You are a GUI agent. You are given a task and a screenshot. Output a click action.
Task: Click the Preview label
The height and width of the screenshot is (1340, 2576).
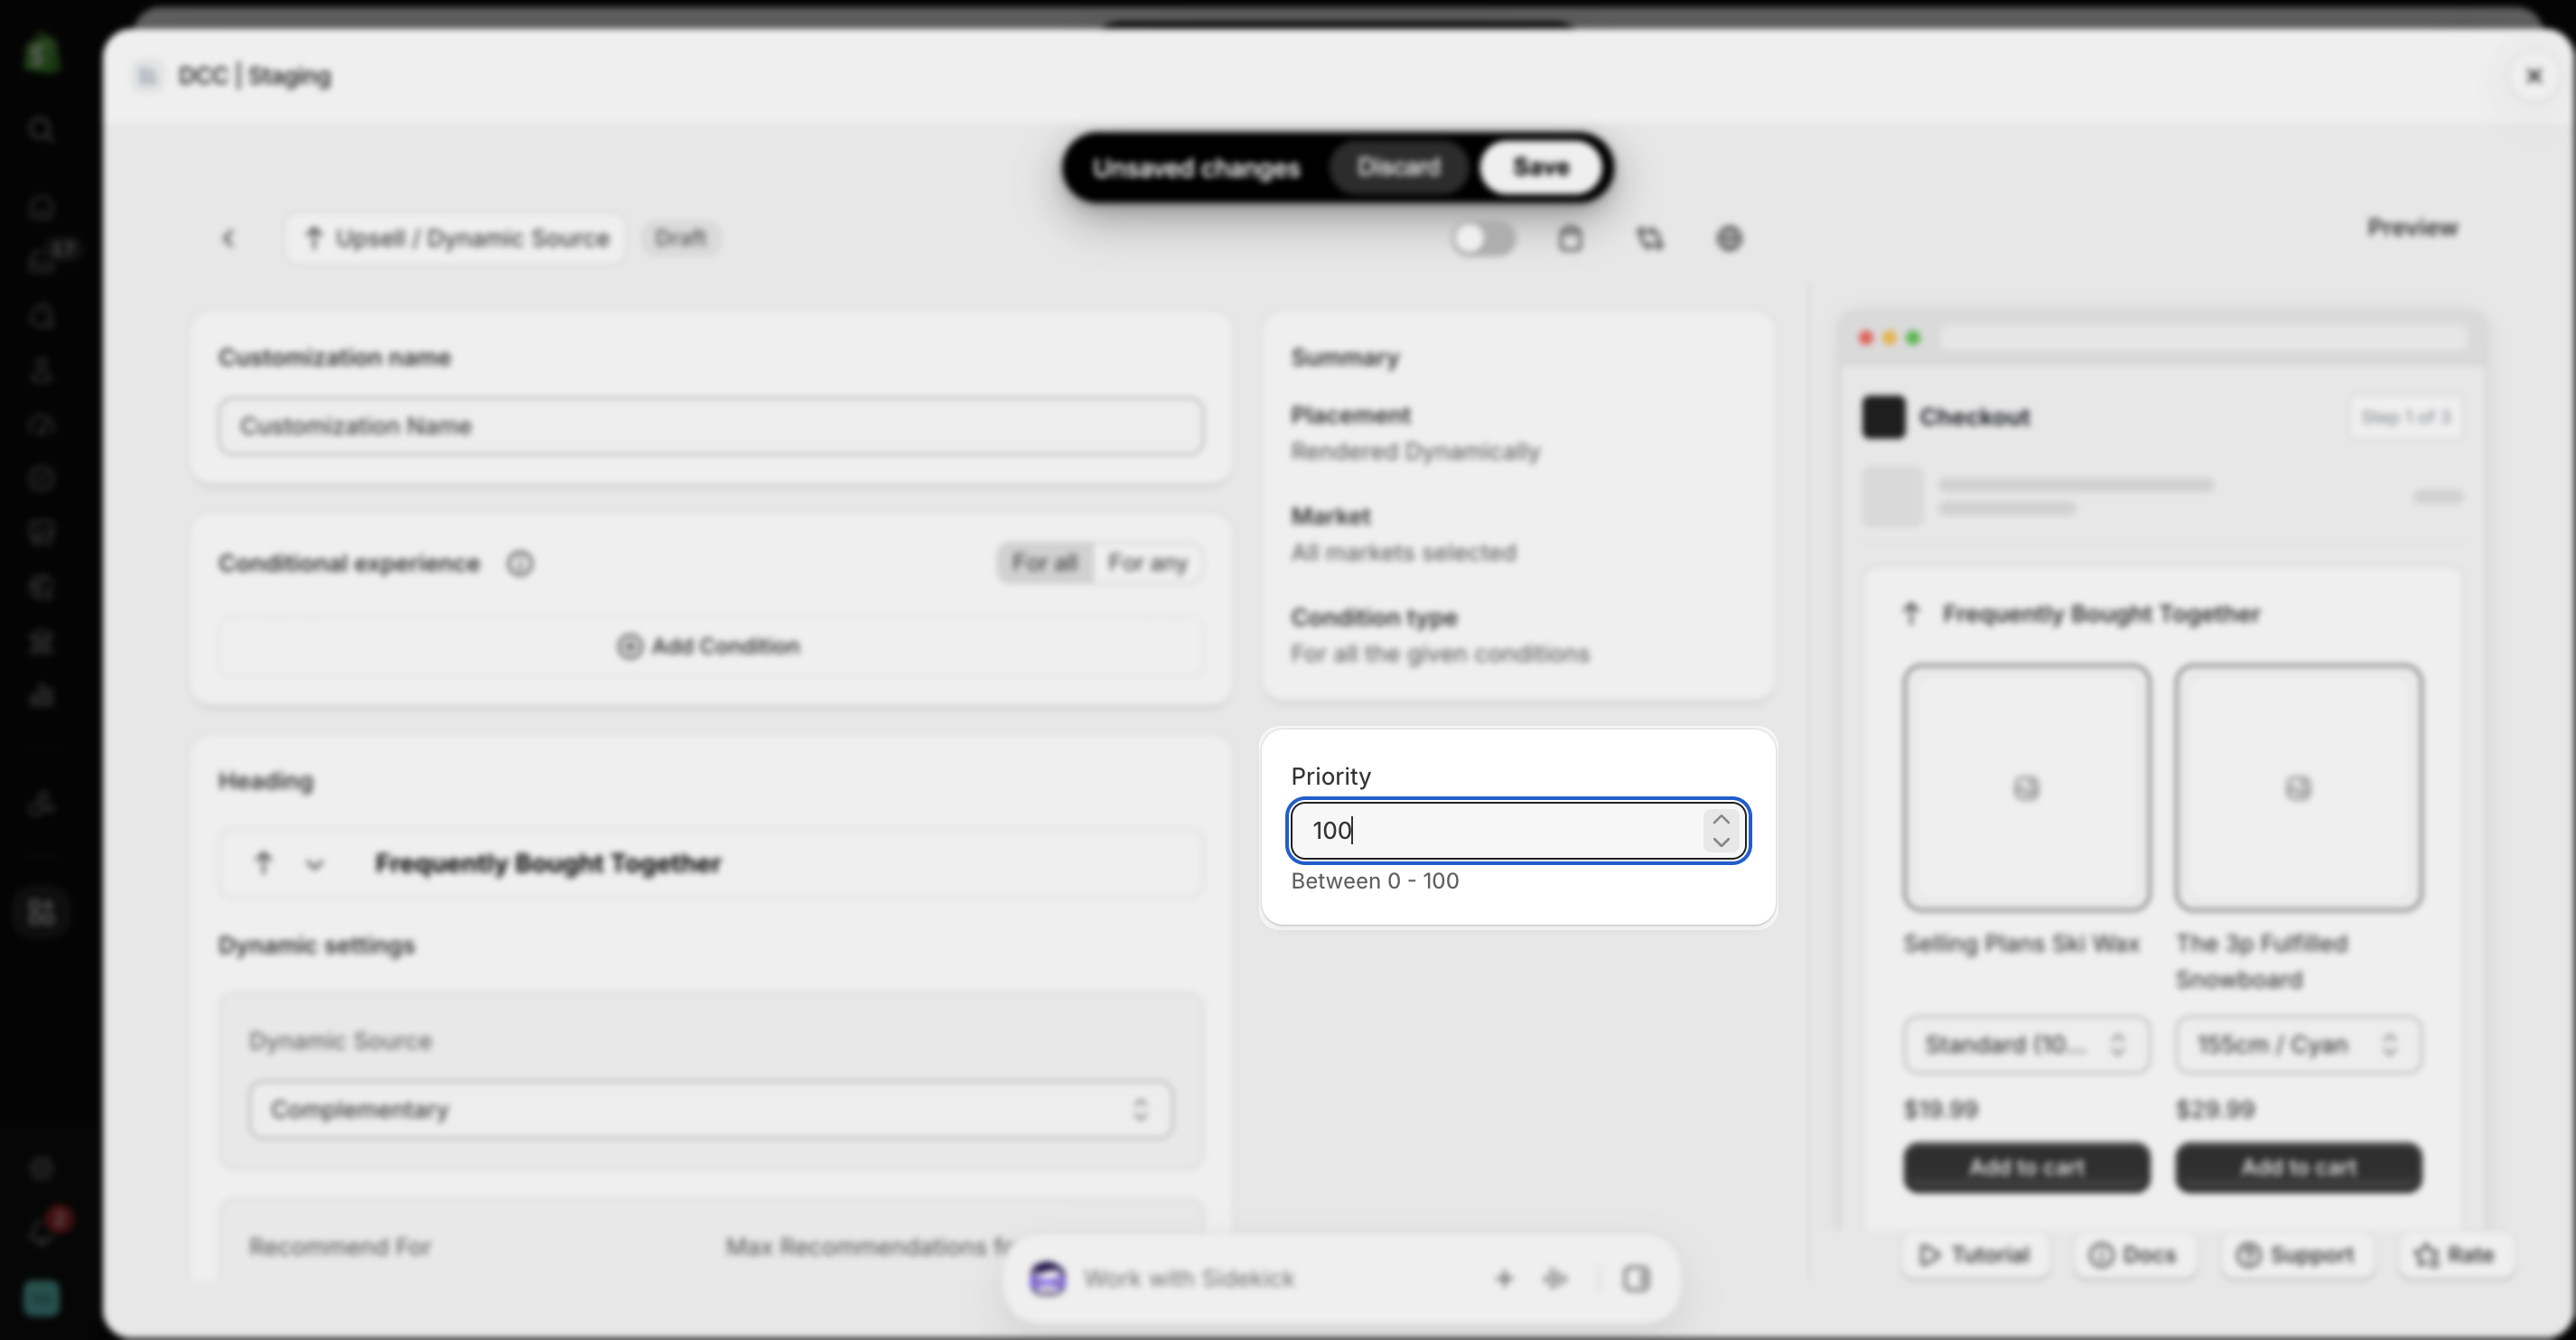pyautogui.click(x=2412, y=228)
